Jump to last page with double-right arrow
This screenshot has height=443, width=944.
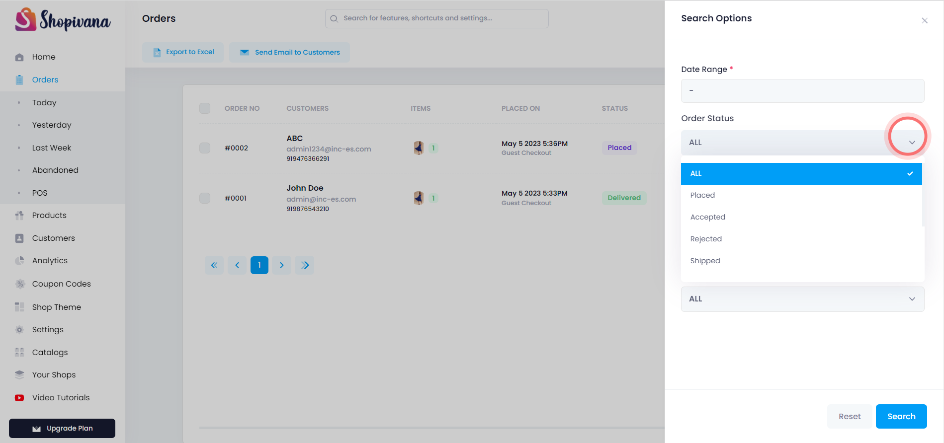[x=305, y=265]
